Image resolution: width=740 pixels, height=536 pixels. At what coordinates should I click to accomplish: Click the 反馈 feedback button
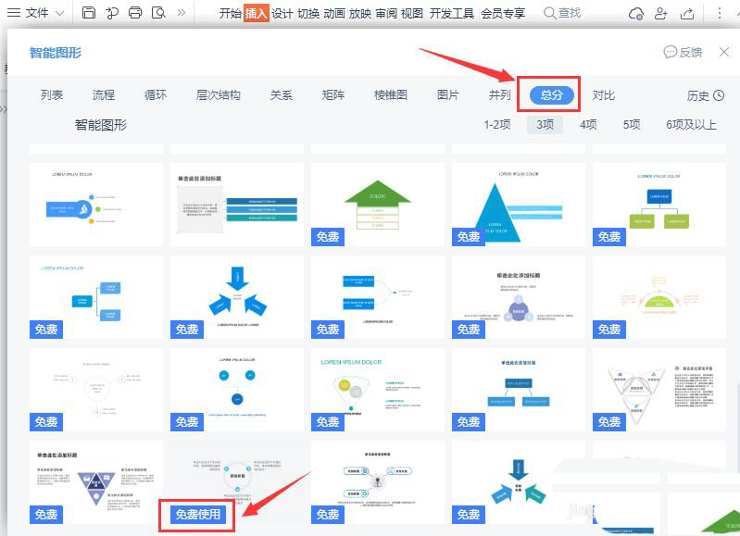click(x=683, y=52)
